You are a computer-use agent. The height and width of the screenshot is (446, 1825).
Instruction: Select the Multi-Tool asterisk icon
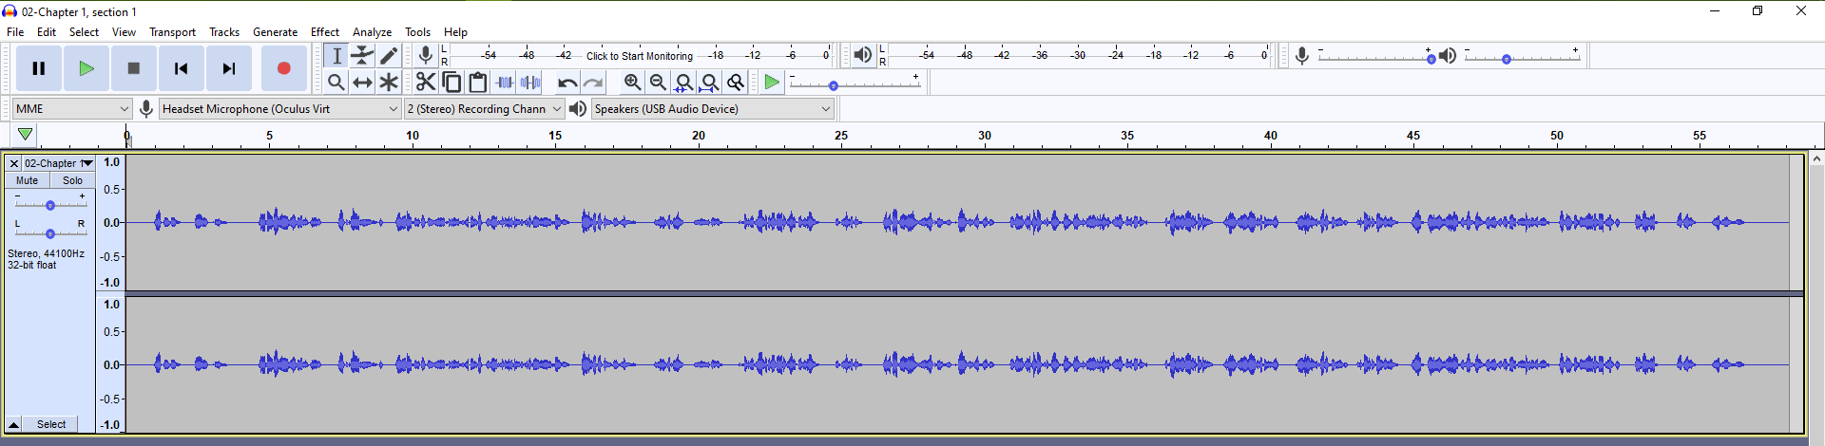click(x=389, y=83)
